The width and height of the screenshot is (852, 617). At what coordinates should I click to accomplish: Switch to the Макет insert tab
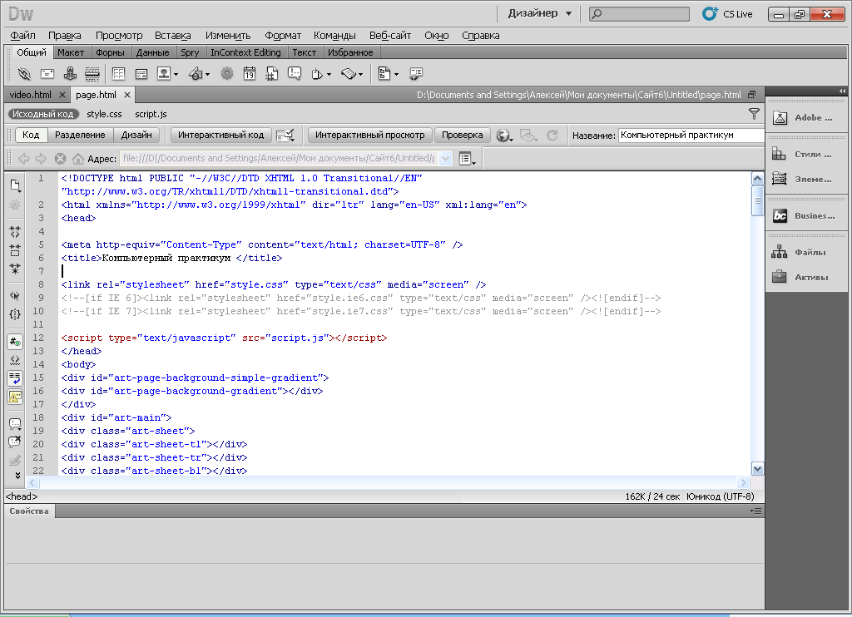pos(71,52)
